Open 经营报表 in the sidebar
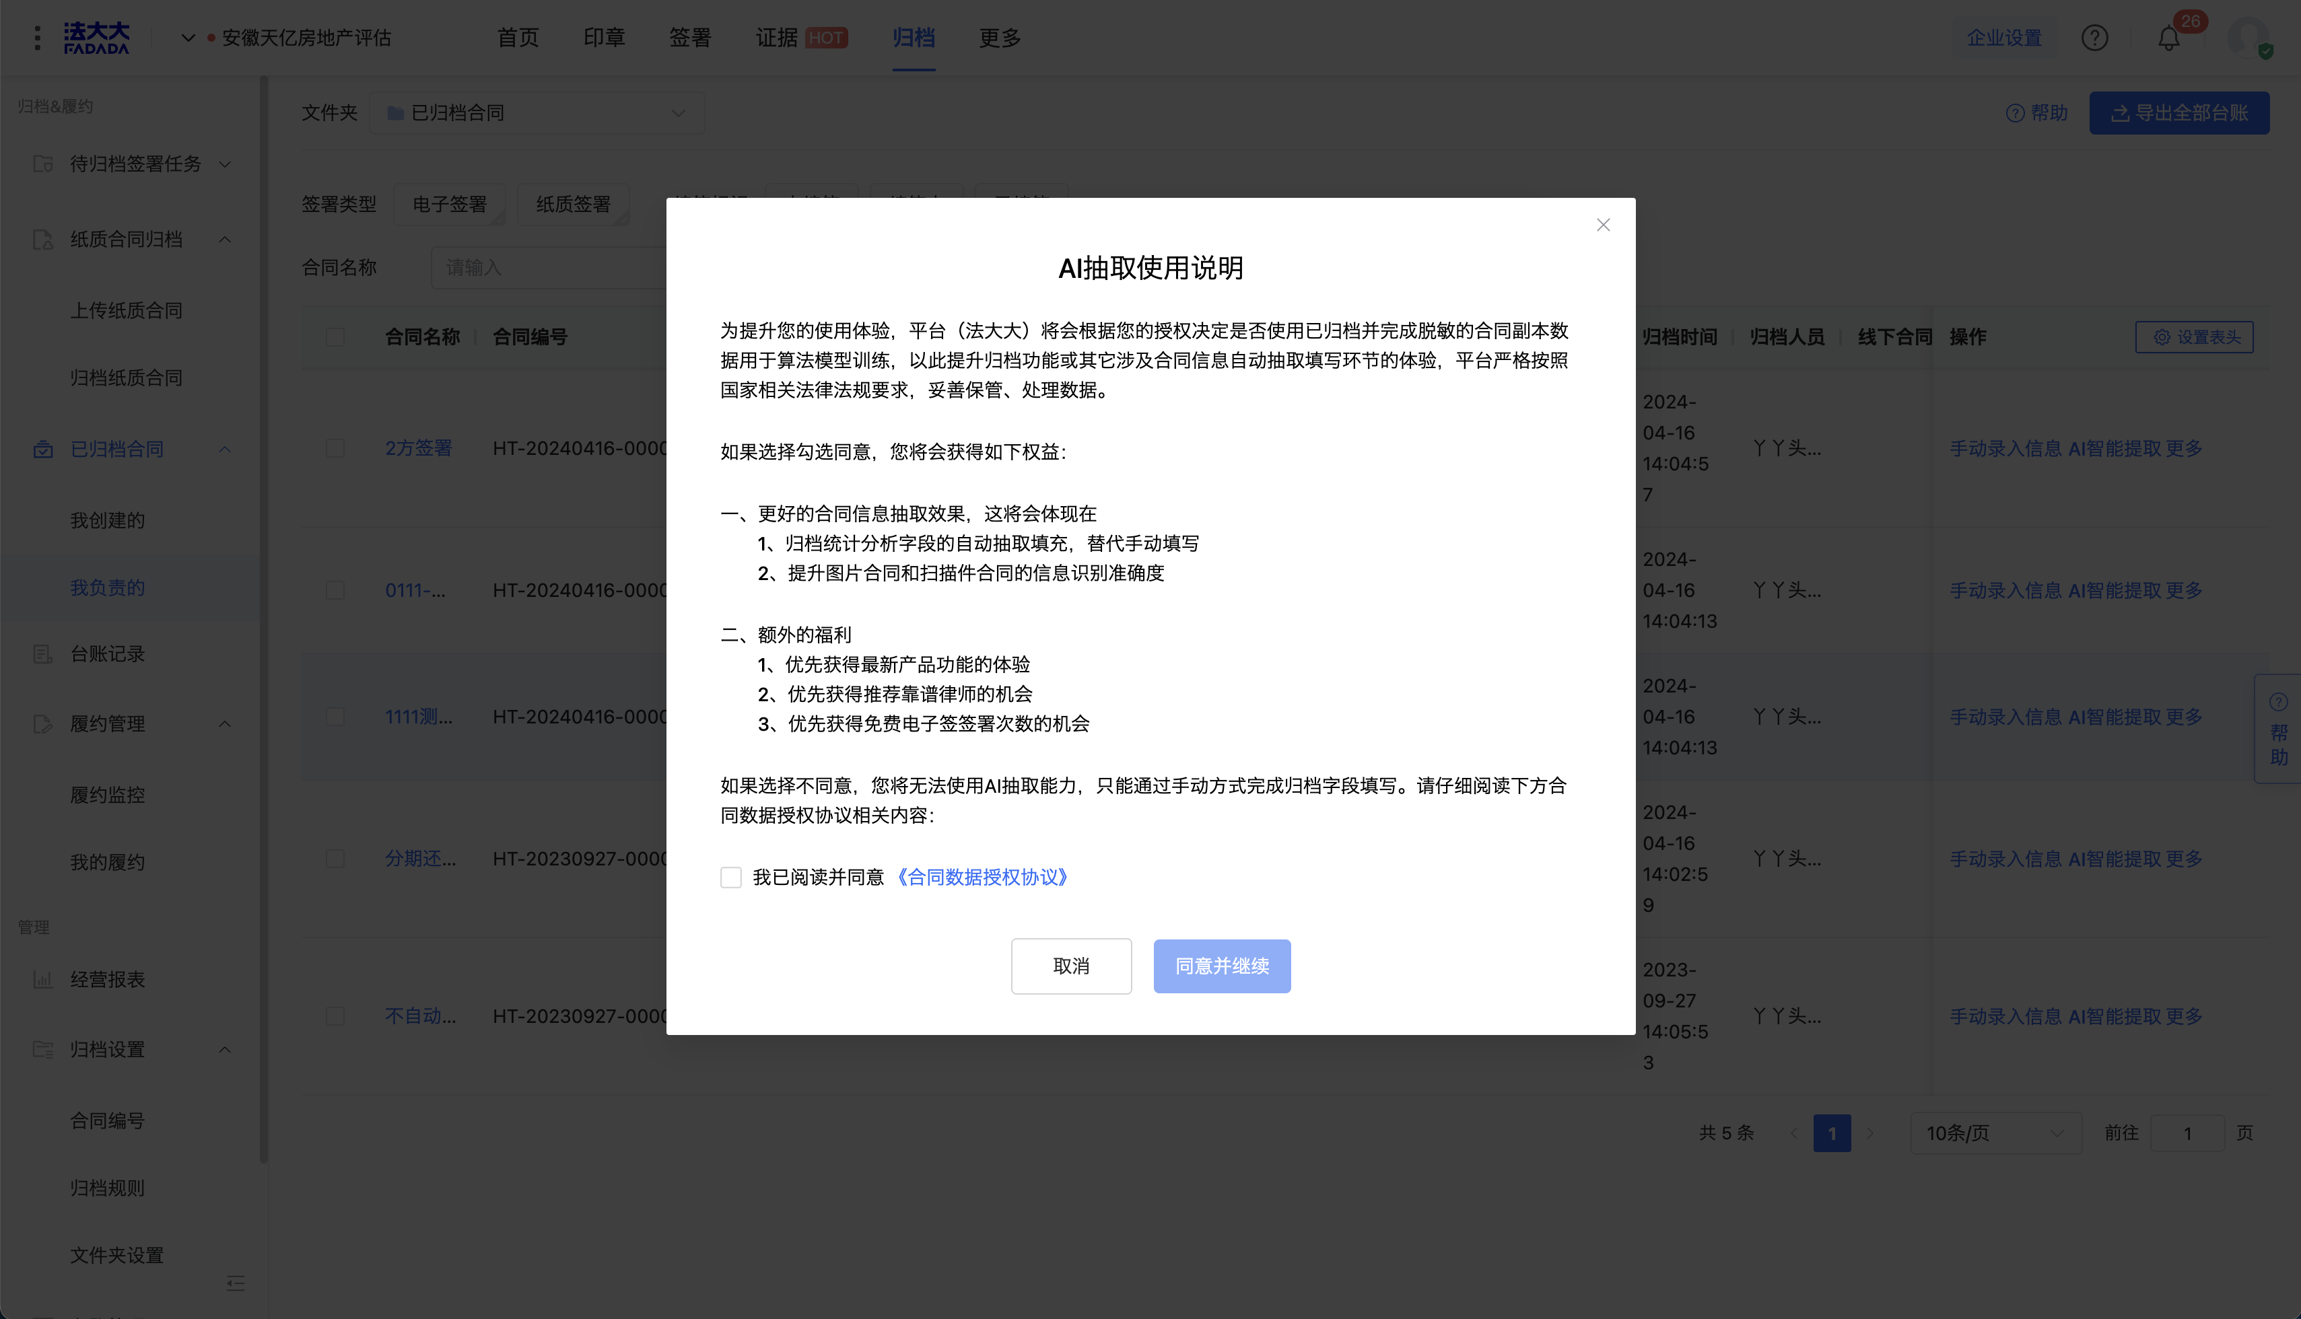This screenshot has width=2301, height=1319. 107,979
